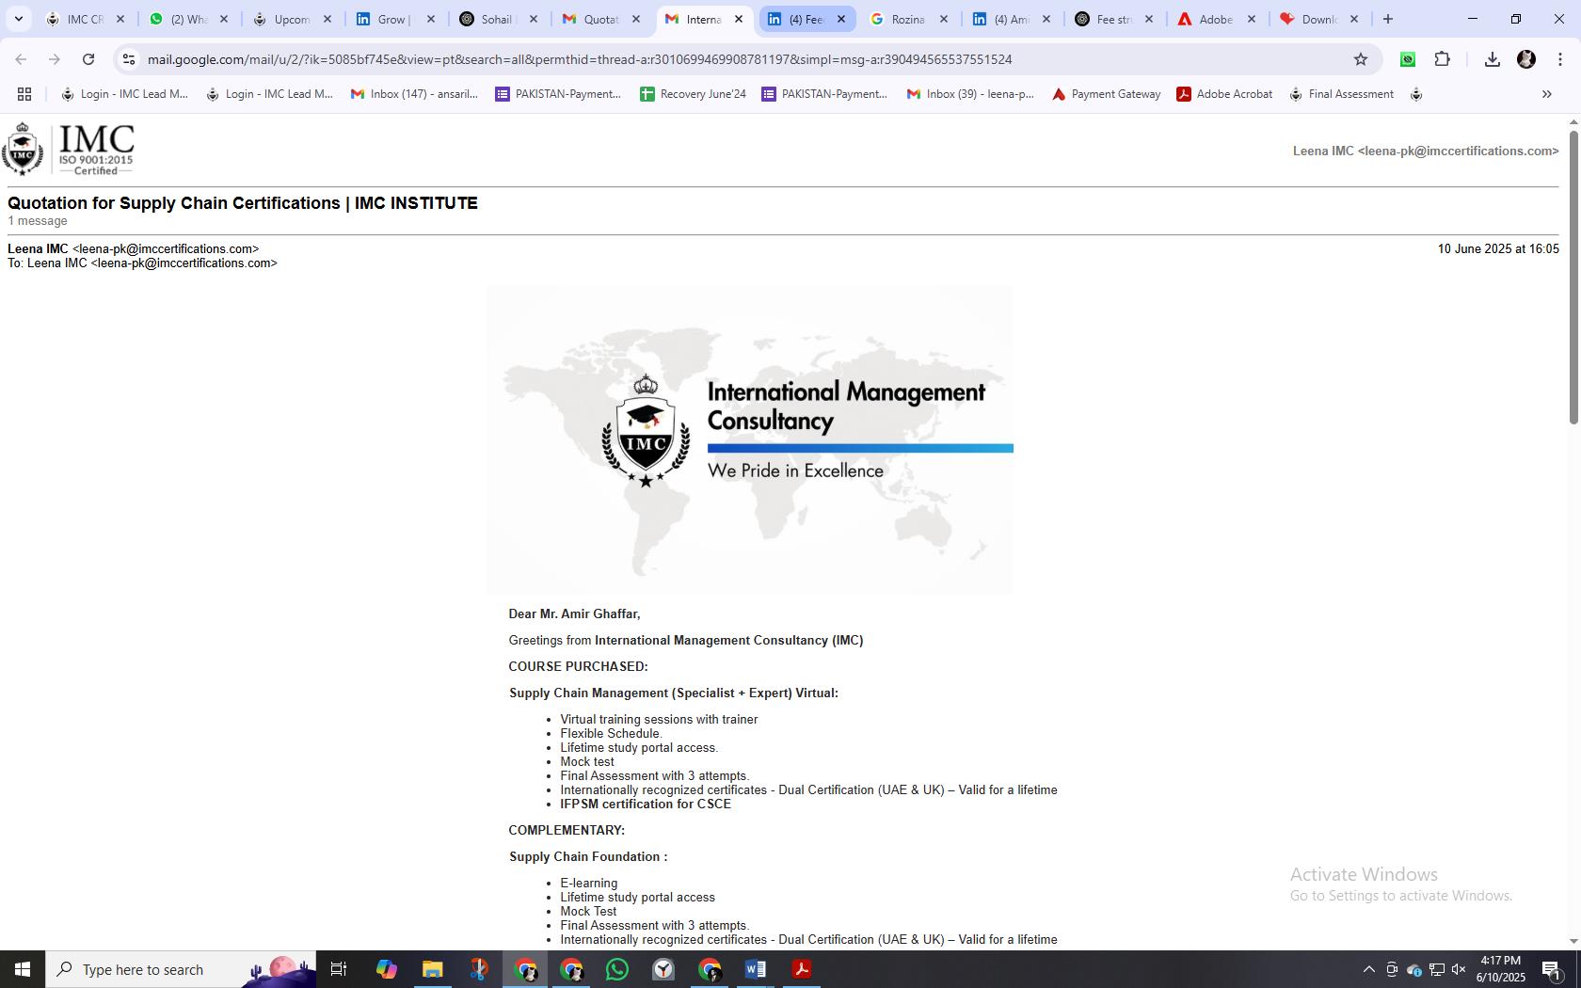Open Final Assessment bookmark

pyautogui.click(x=1341, y=94)
